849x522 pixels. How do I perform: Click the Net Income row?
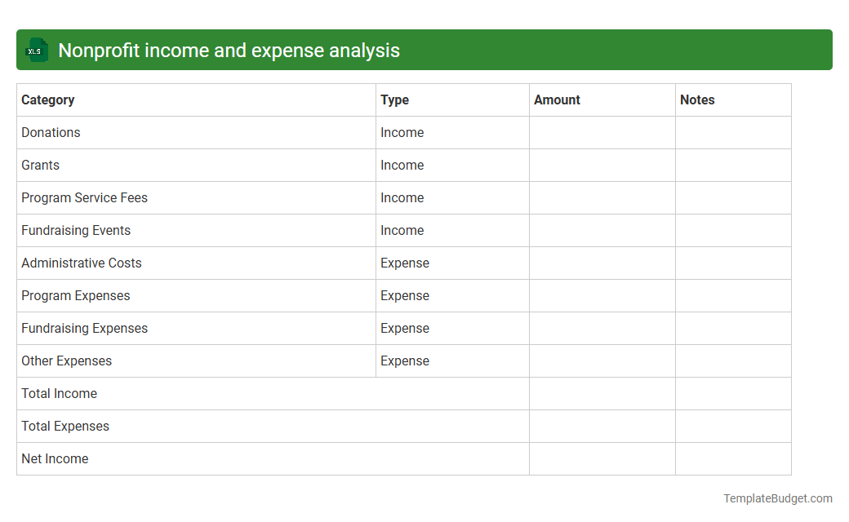click(55, 458)
